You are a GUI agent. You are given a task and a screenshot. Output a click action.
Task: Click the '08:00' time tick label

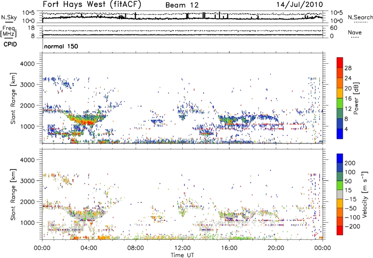point(136,248)
